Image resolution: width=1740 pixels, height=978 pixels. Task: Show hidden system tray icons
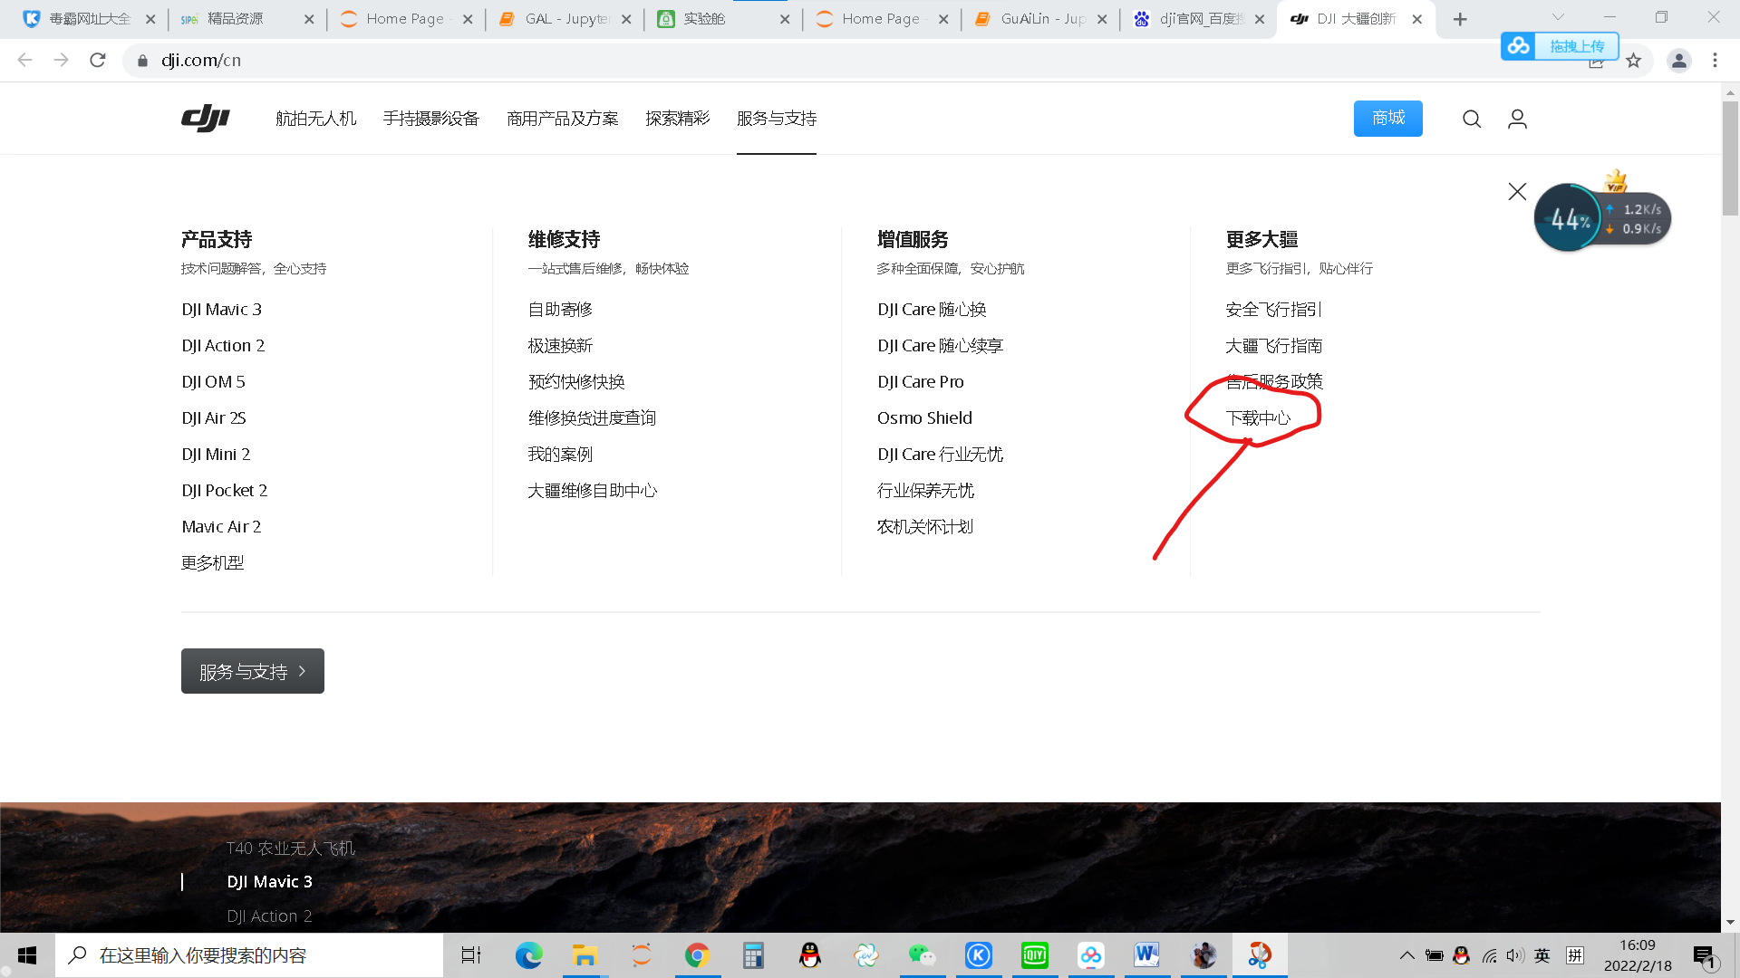tap(1406, 955)
